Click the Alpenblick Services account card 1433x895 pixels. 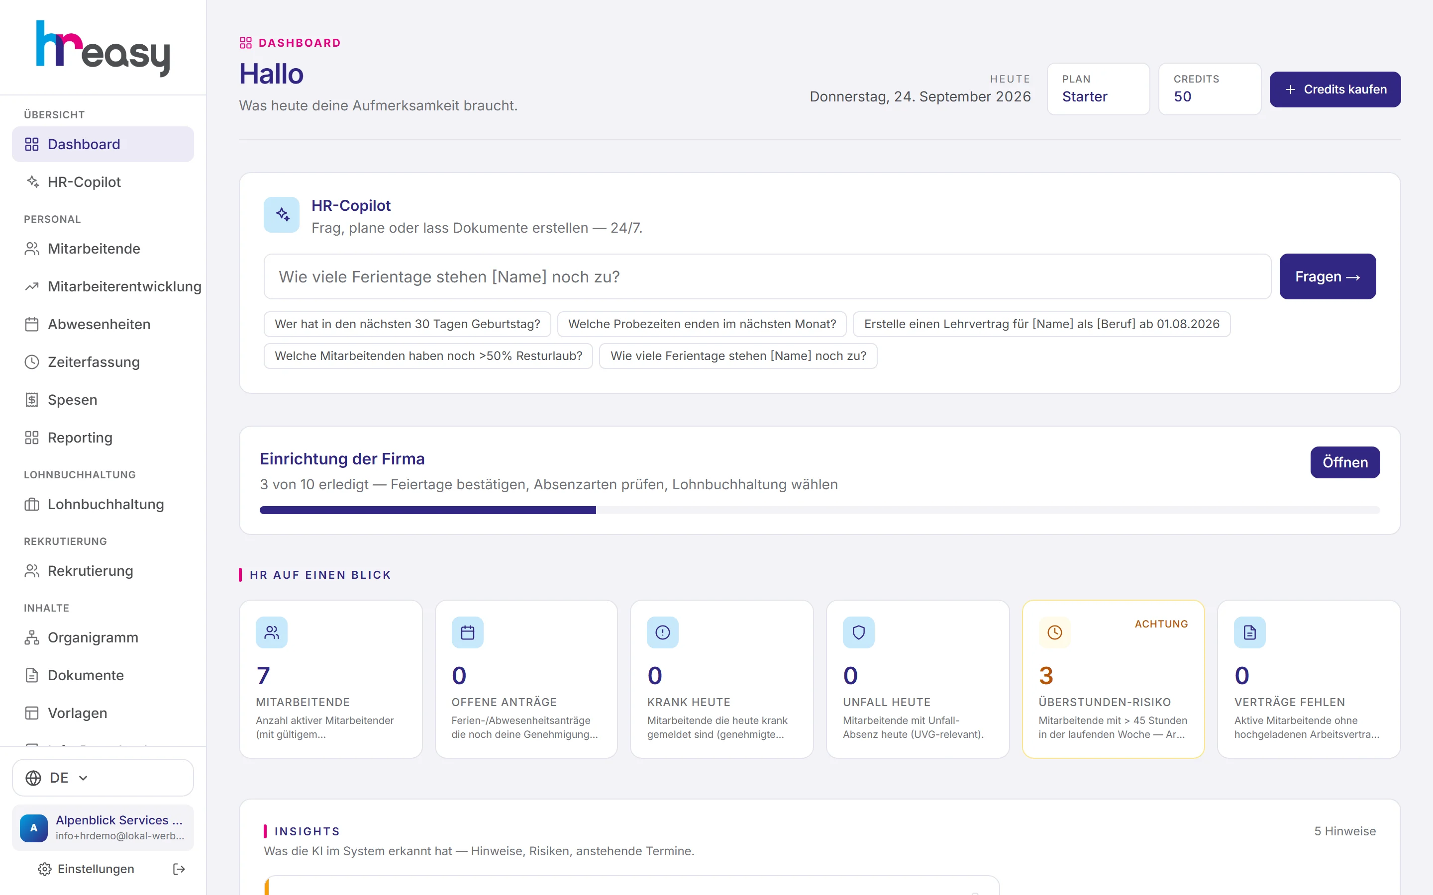(x=103, y=827)
